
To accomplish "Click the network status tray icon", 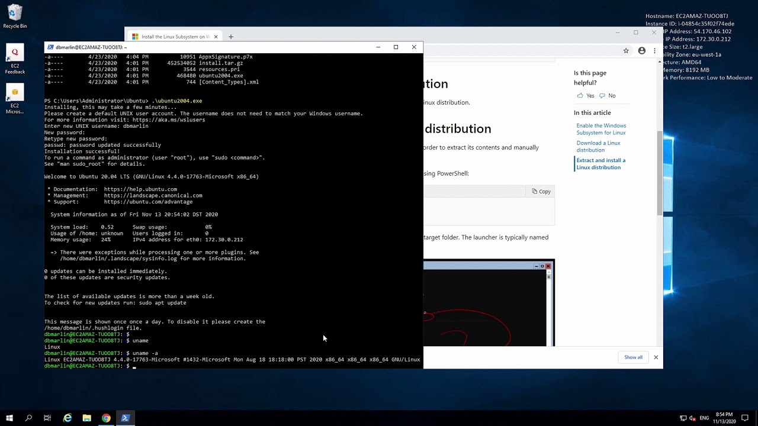I will coord(683,418).
